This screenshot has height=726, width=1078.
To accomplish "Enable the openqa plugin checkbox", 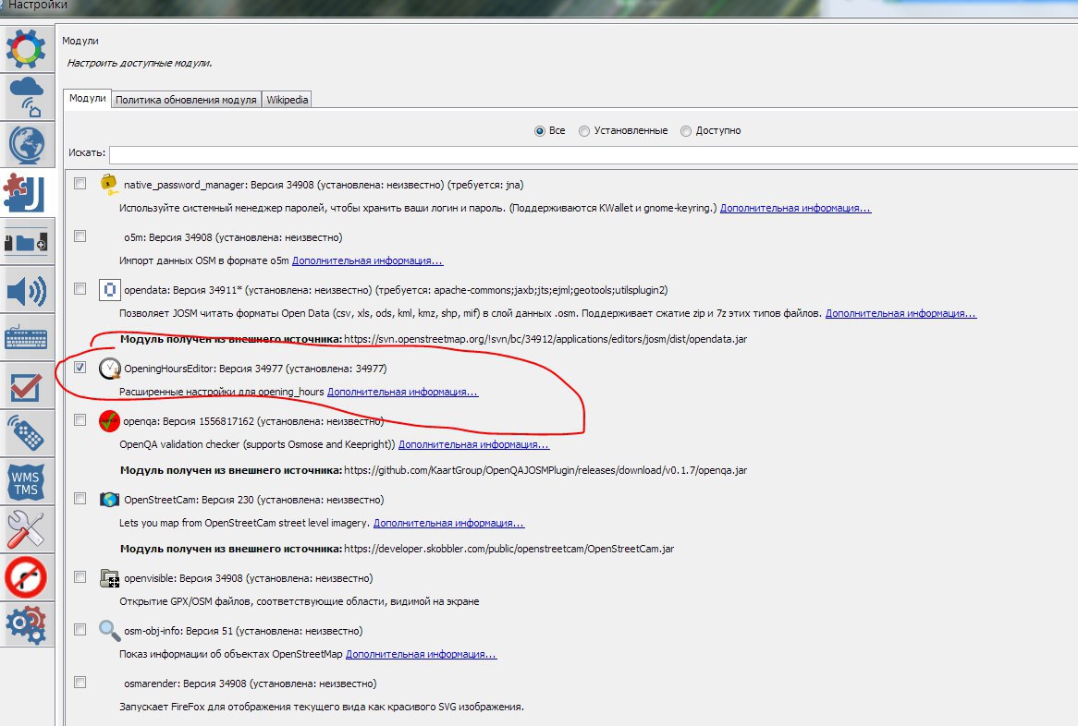I will coord(80,419).
